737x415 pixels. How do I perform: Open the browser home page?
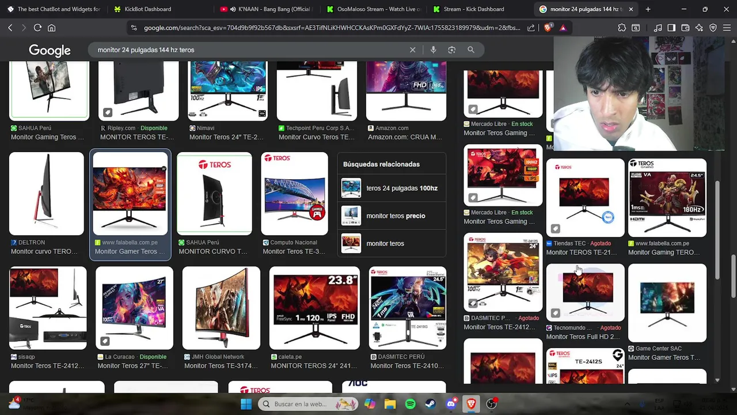point(52,28)
